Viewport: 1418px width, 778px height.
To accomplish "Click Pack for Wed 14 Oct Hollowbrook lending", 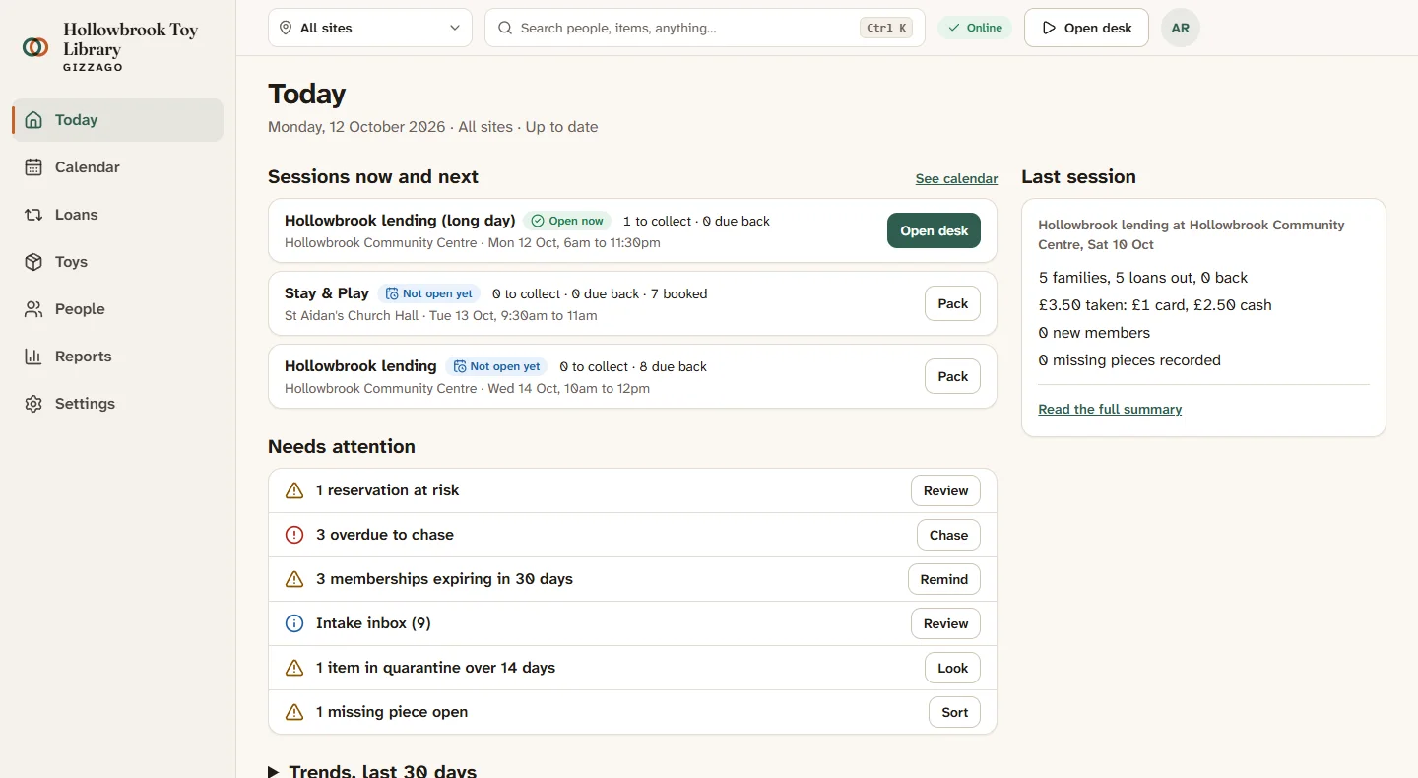I will pyautogui.click(x=952, y=376).
